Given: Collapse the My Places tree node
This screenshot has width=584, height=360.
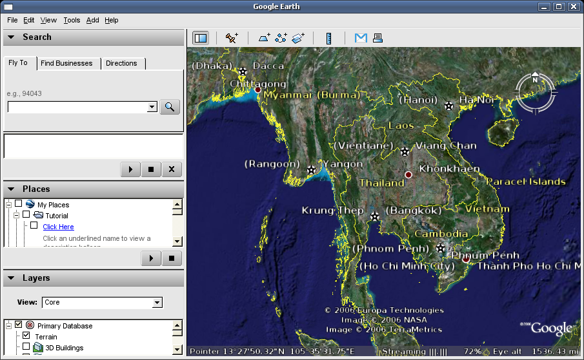Looking at the screenshot, I should (8, 205).
